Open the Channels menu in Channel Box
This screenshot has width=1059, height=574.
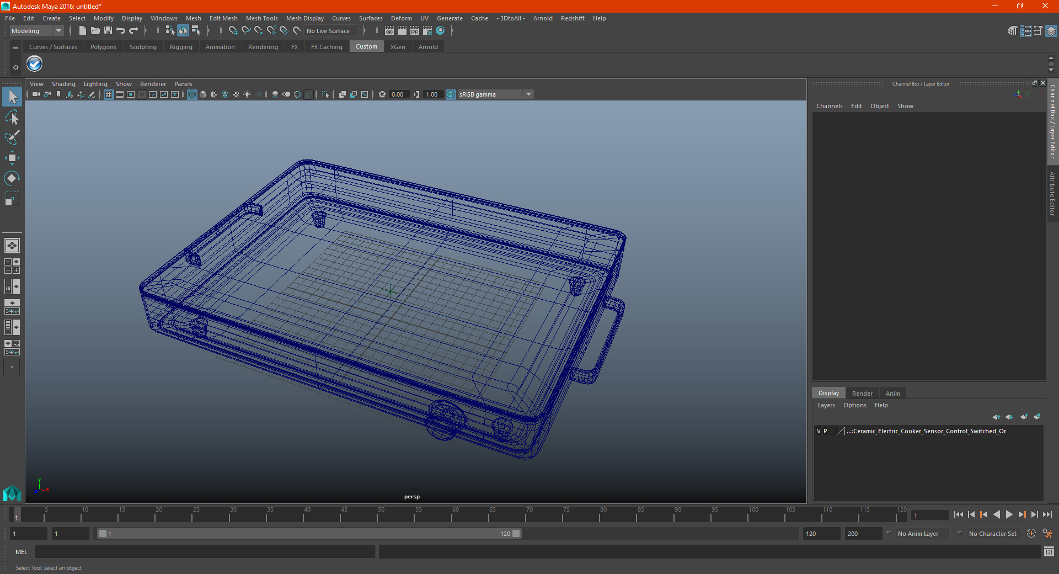(829, 106)
